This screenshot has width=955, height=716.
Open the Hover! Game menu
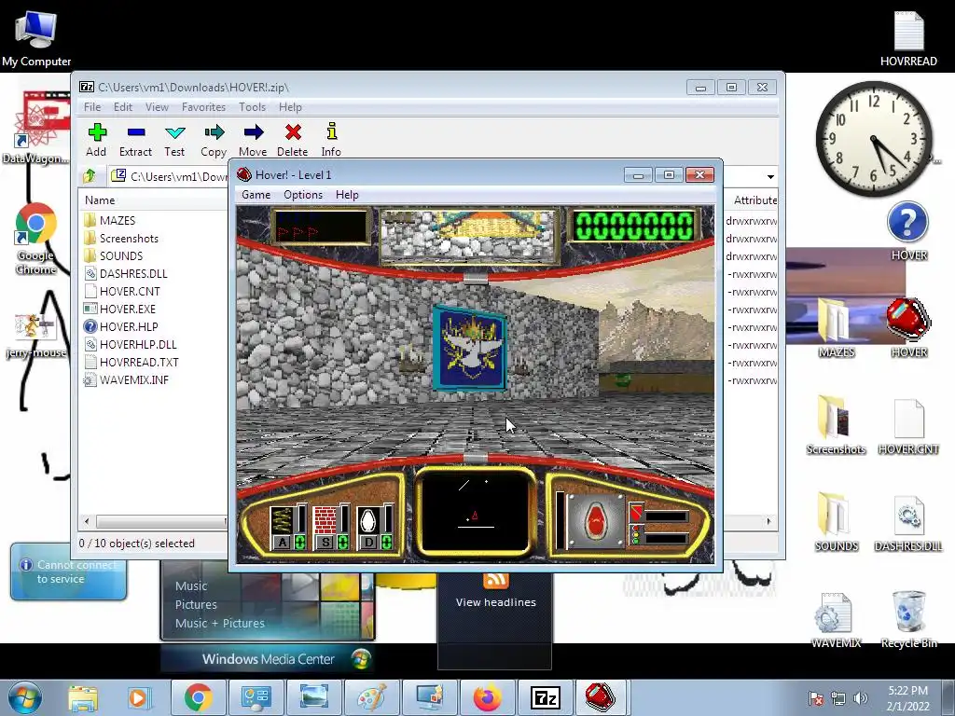pyautogui.click(x=256, y=195)
